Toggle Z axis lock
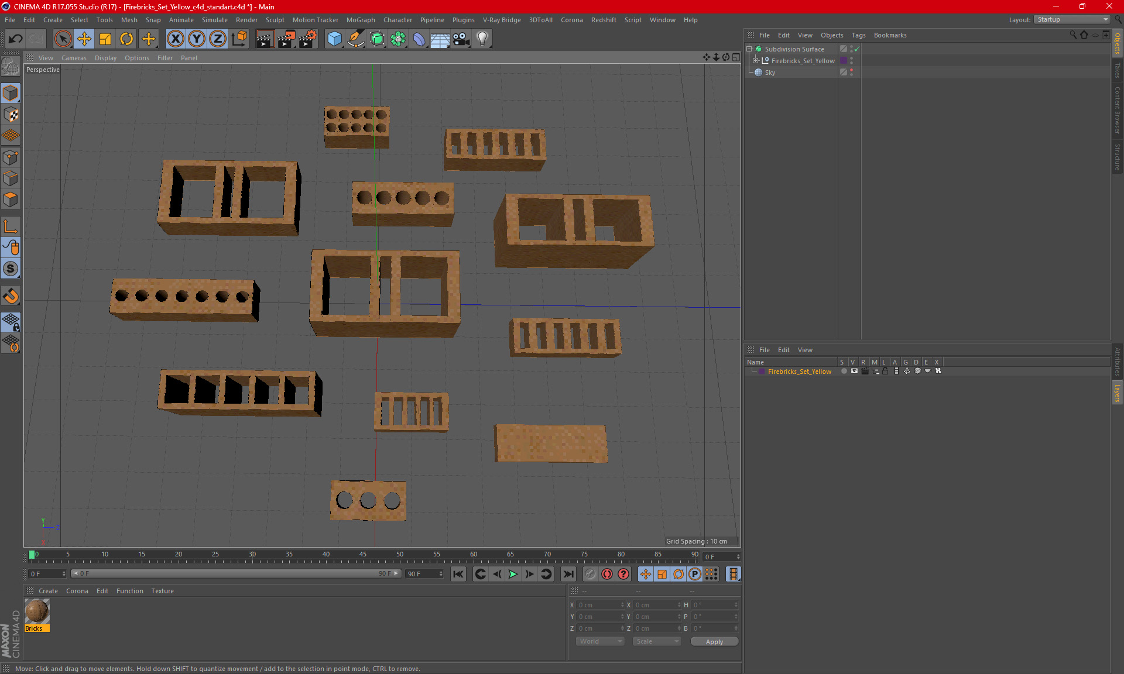This screenshot has width=1124, height=674. pos(218,39)
